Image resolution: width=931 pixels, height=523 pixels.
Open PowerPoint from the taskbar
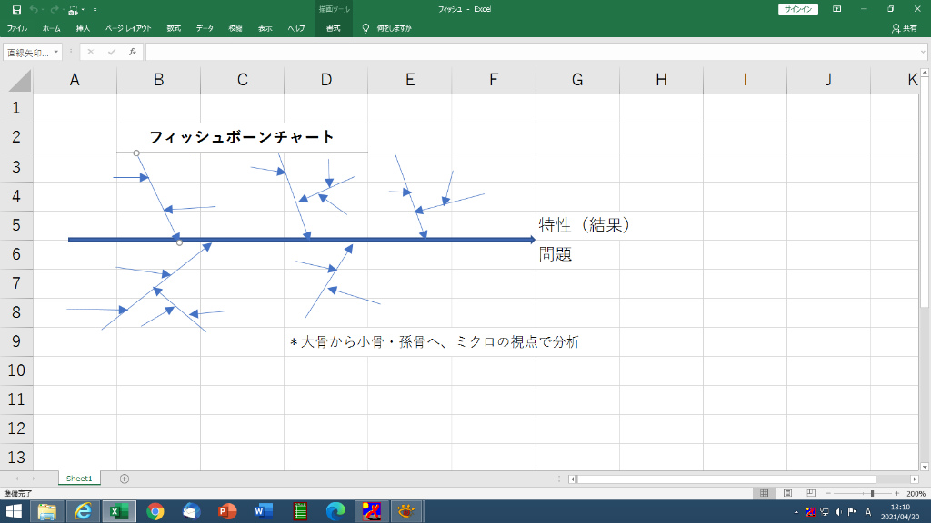(x=226, y=512)
